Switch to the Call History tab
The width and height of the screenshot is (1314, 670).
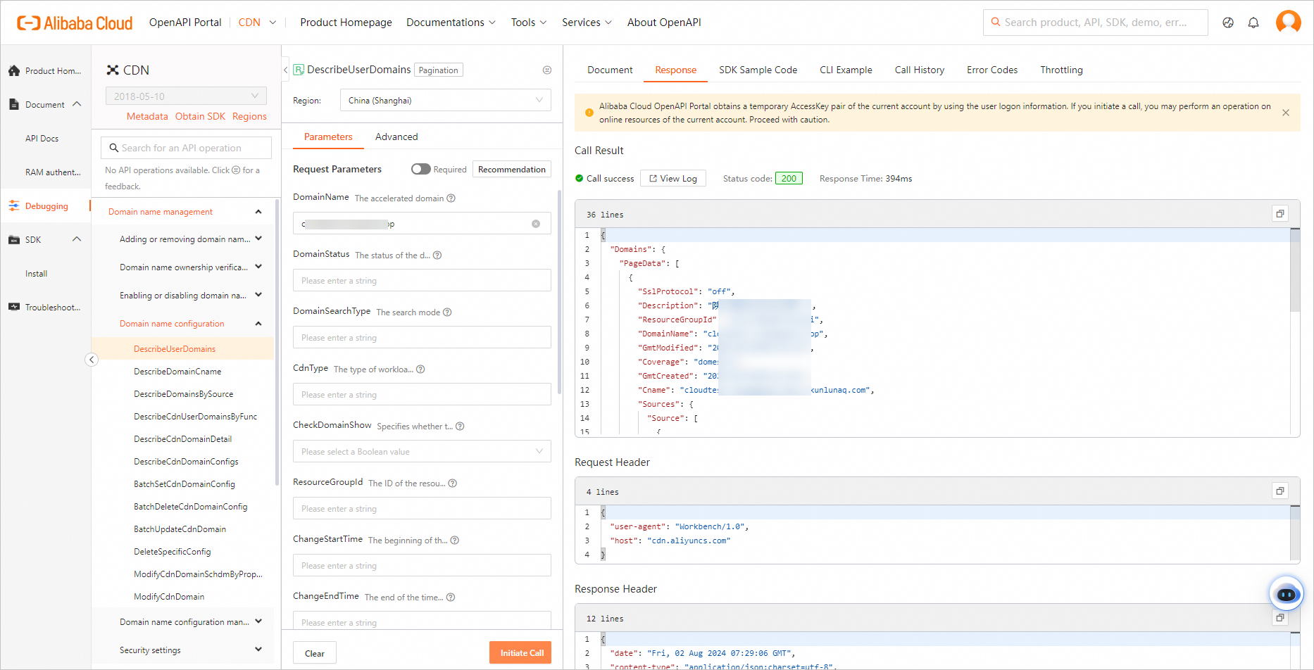919,70
